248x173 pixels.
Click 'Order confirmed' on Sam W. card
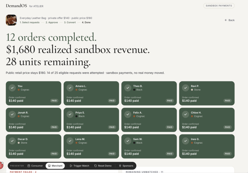tap(133, 150)
